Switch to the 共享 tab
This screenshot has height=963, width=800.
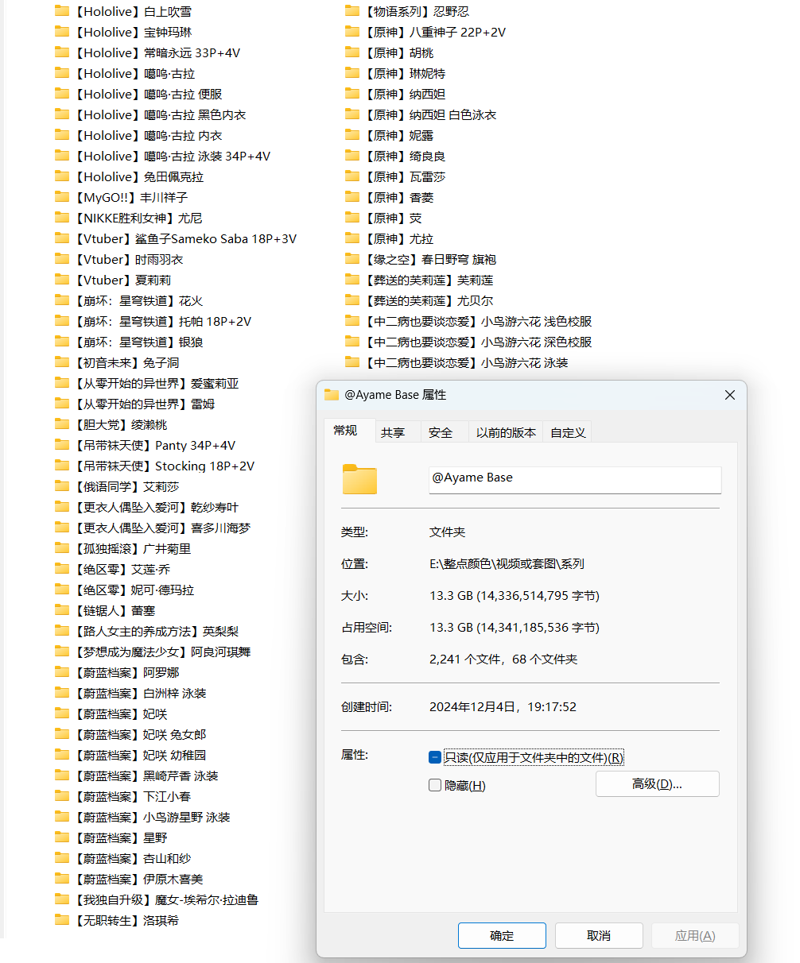coord(395,431)
